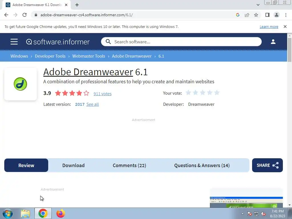Open the Chrome profile avatar
The height and width of the screenshot is (219, 292).
click(x=277, y=15)
